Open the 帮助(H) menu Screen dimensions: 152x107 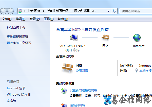[x=63, y=19]
